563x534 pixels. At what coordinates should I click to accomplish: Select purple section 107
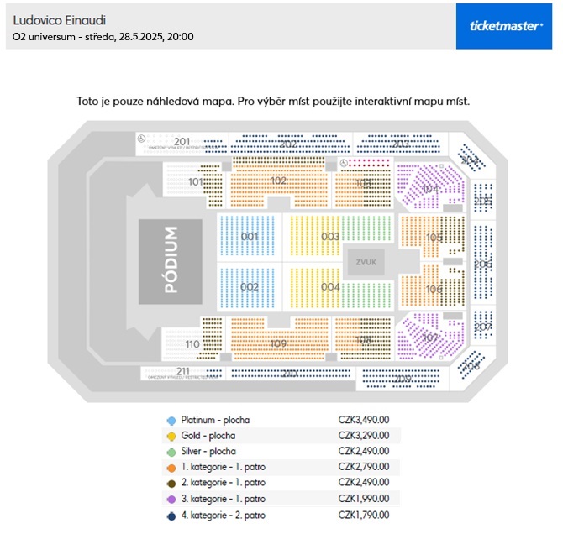(x=429, y=338)
